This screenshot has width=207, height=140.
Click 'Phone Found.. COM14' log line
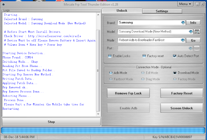click(x=18, y=58)
